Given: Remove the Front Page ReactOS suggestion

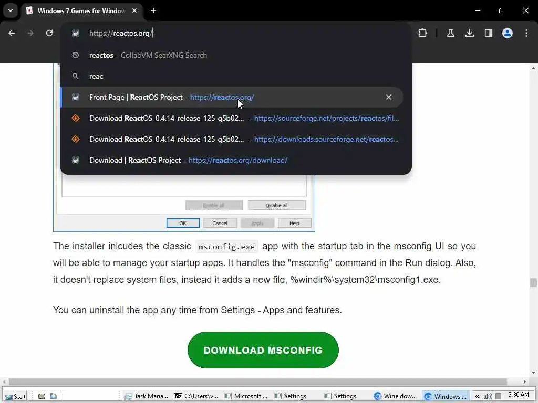Looking at the screenshot, I should click(x=389, y=97).
